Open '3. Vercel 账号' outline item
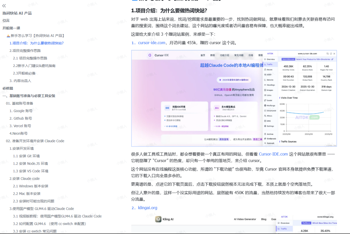 [20, 126]
